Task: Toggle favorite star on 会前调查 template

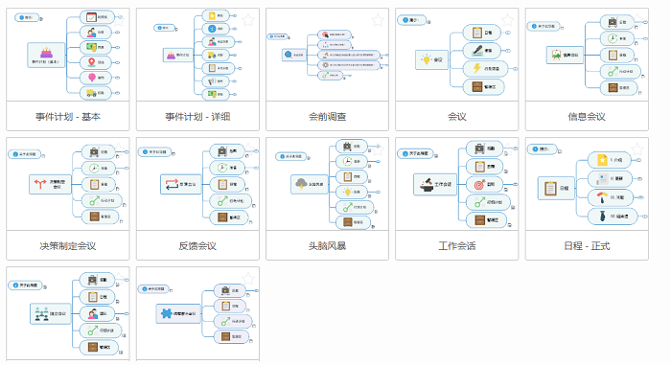Action: [x=378, y=20]
